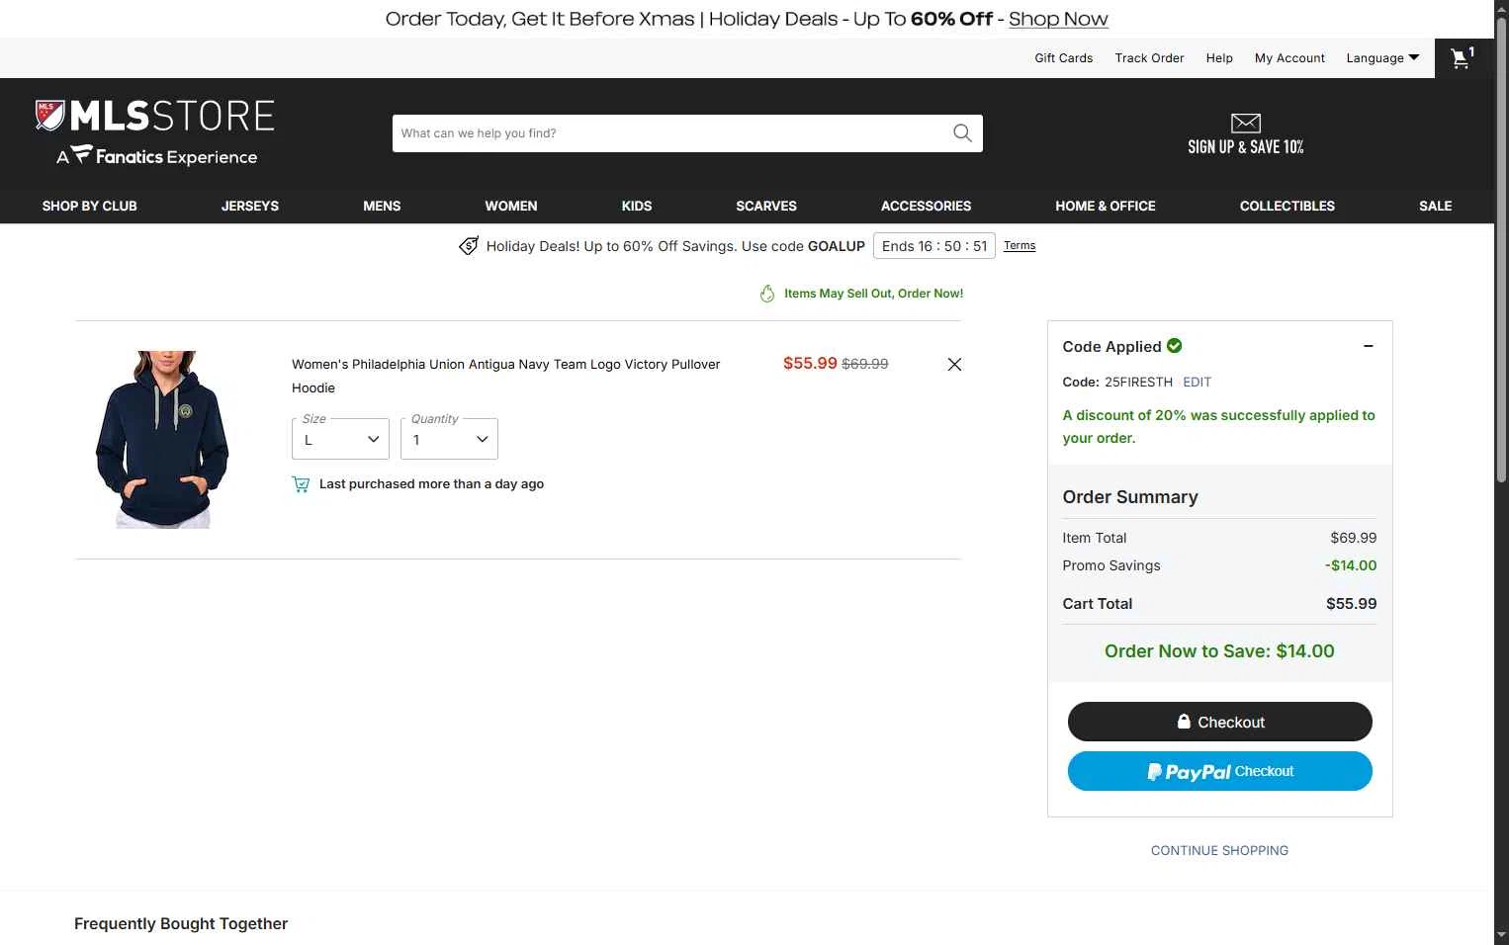Click the sale price $55.99 on hoodie
This screenshot has height=945, width=1509.
tap(810, 363)
